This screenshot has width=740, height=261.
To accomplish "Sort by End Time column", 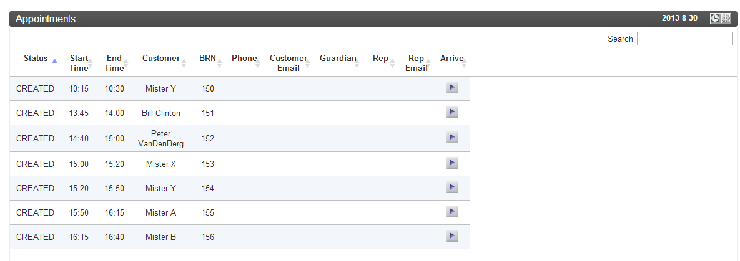I will (x=114, y=63).
